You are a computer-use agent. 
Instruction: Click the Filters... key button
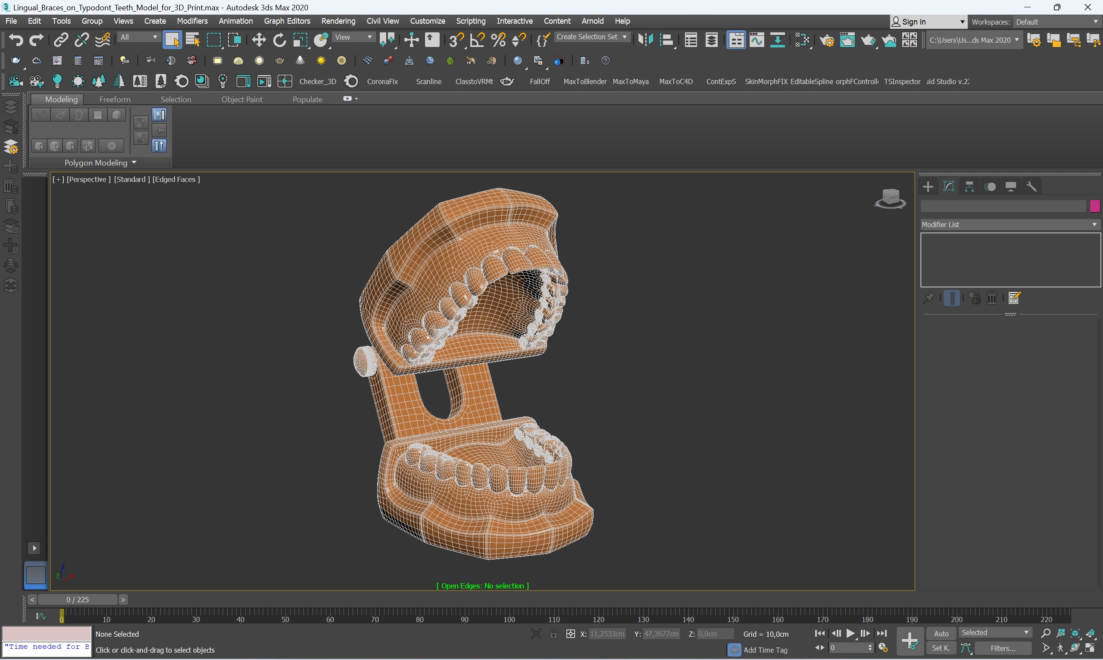pyautogui.click(x=1003, y=648)
